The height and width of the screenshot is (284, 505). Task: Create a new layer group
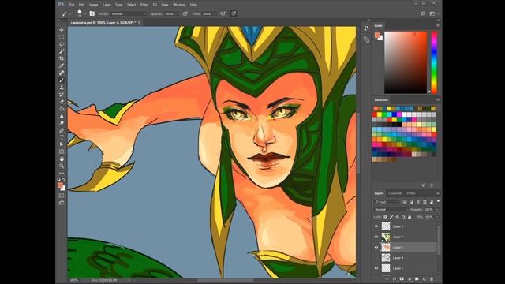[417, 278]
